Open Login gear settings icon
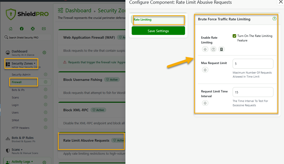 pyautogui.click(x=46, y=105)
